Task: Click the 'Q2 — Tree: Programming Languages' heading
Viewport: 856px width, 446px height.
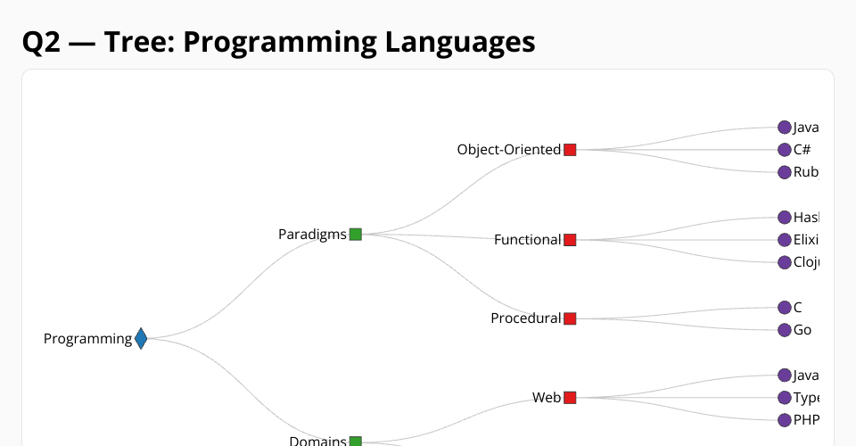Action: coord(278,42)
